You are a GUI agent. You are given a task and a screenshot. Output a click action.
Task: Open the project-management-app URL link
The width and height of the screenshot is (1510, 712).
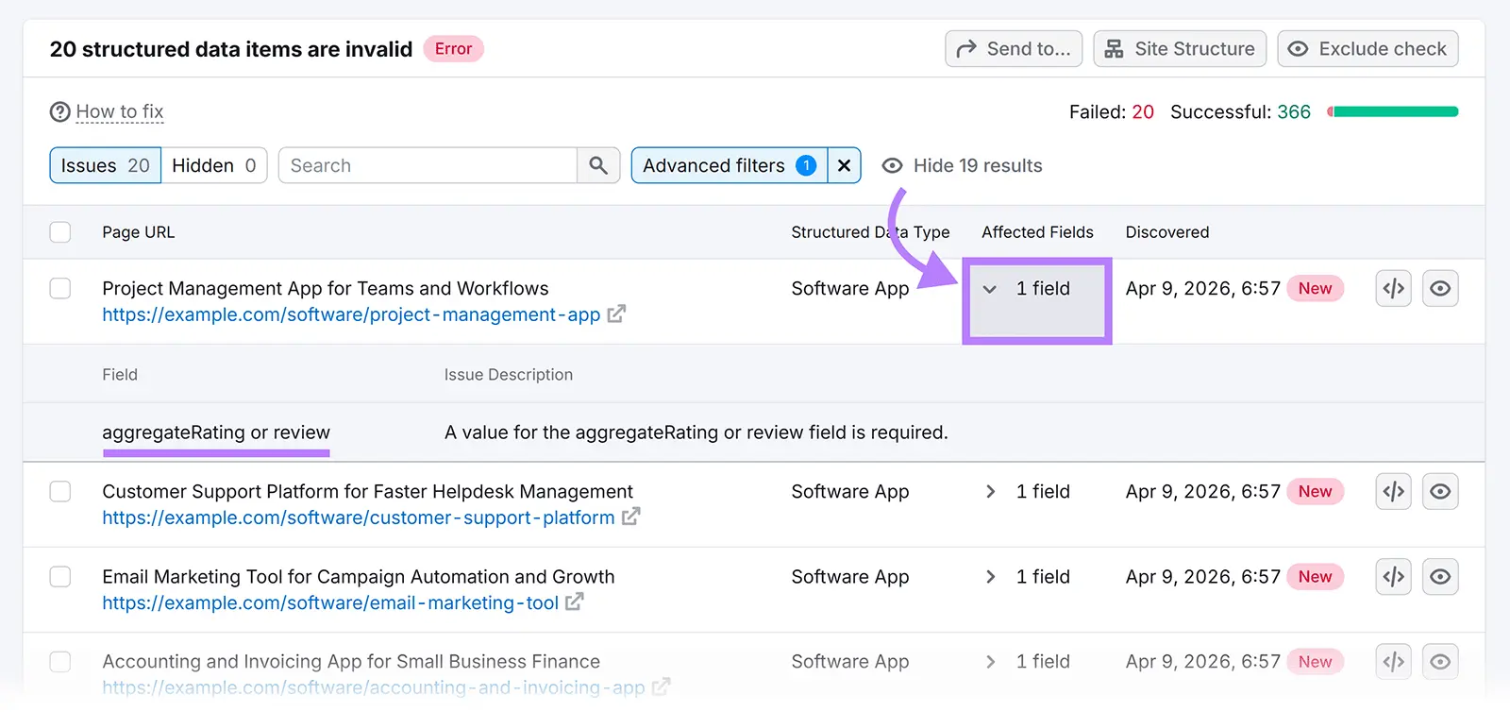tap(351, 314)
